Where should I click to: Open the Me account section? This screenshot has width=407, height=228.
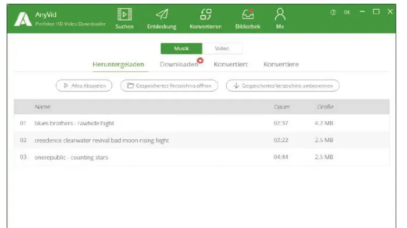(x=280, y=18)
